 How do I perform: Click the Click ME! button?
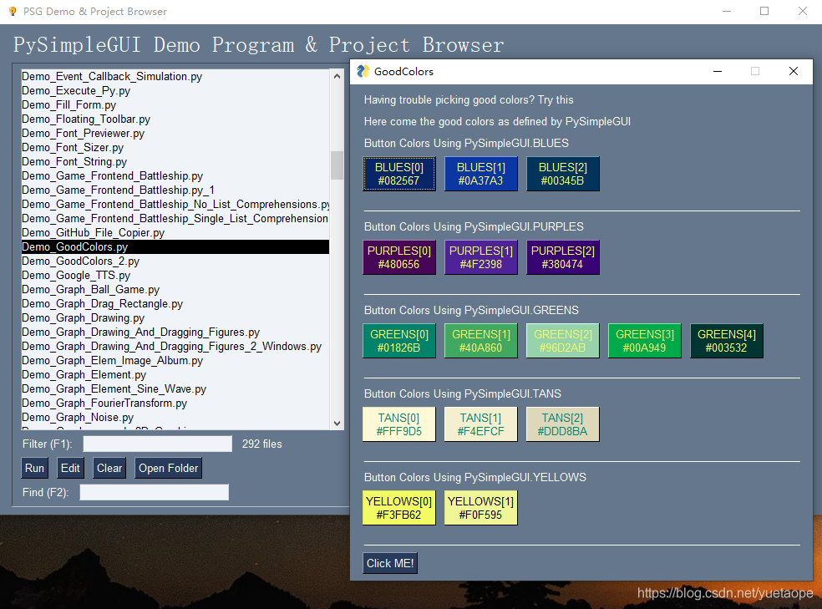pos(390,563)
